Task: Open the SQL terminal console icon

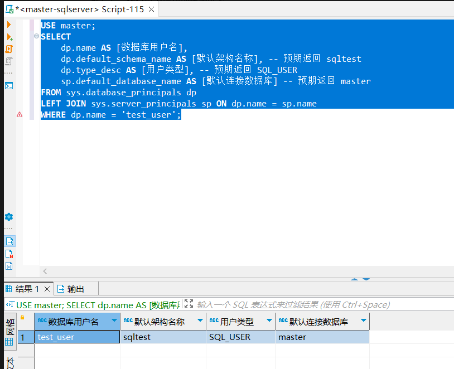Action: click(x=9, y=86)
